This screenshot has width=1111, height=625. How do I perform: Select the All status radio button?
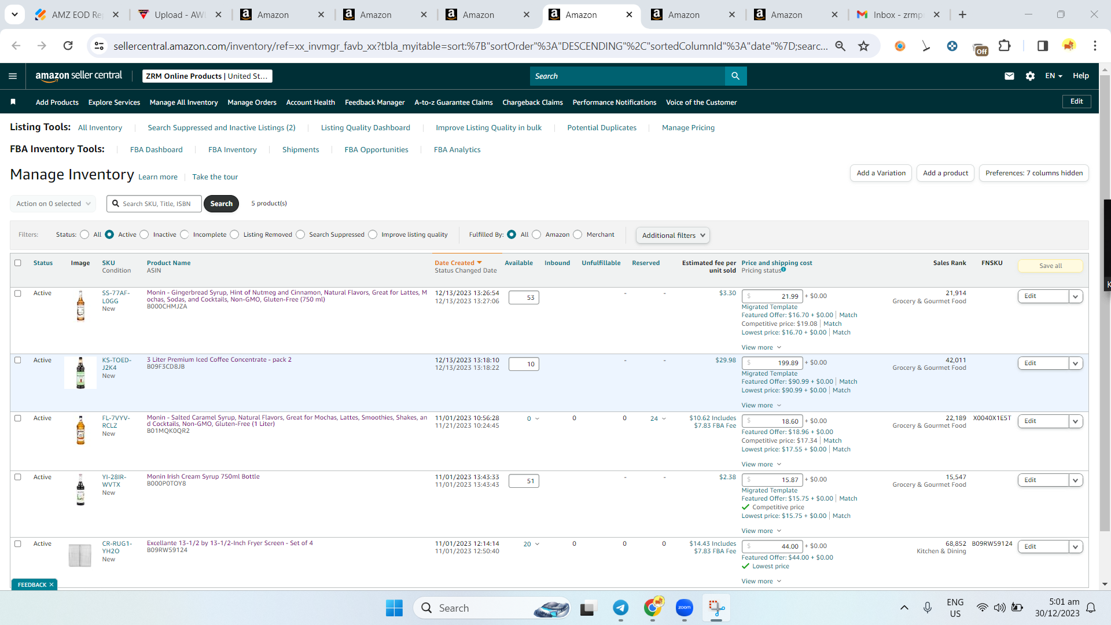coord(84,234)
